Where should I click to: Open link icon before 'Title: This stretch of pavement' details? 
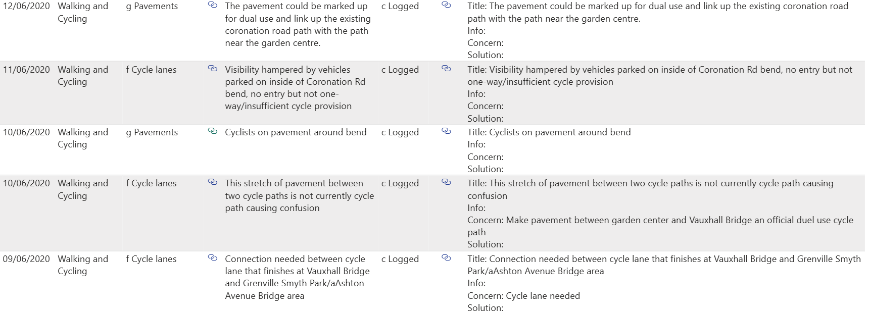click(446, 182)
